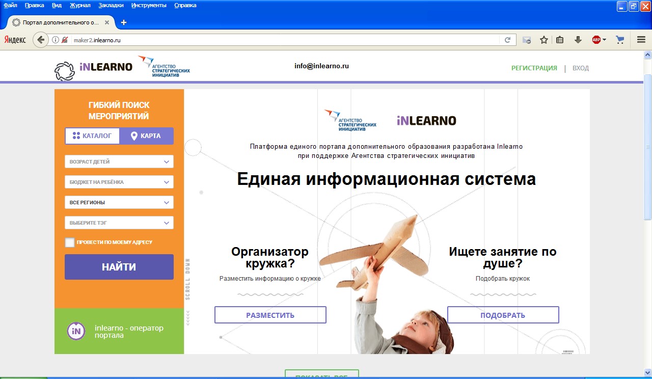This screenshot has height=379, width=652.
Task: Bookmark this page with the star icon
Action: 544,40
